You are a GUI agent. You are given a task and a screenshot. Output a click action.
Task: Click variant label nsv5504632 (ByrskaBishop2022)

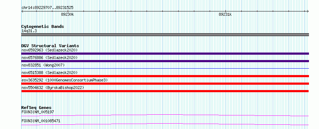53,88
